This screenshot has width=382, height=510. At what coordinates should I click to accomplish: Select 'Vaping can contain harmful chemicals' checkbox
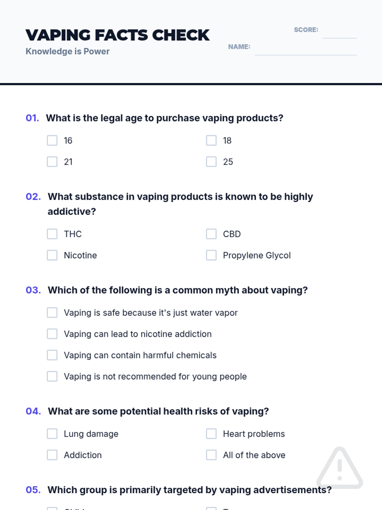pyautogui.click(x=52, y=355)
